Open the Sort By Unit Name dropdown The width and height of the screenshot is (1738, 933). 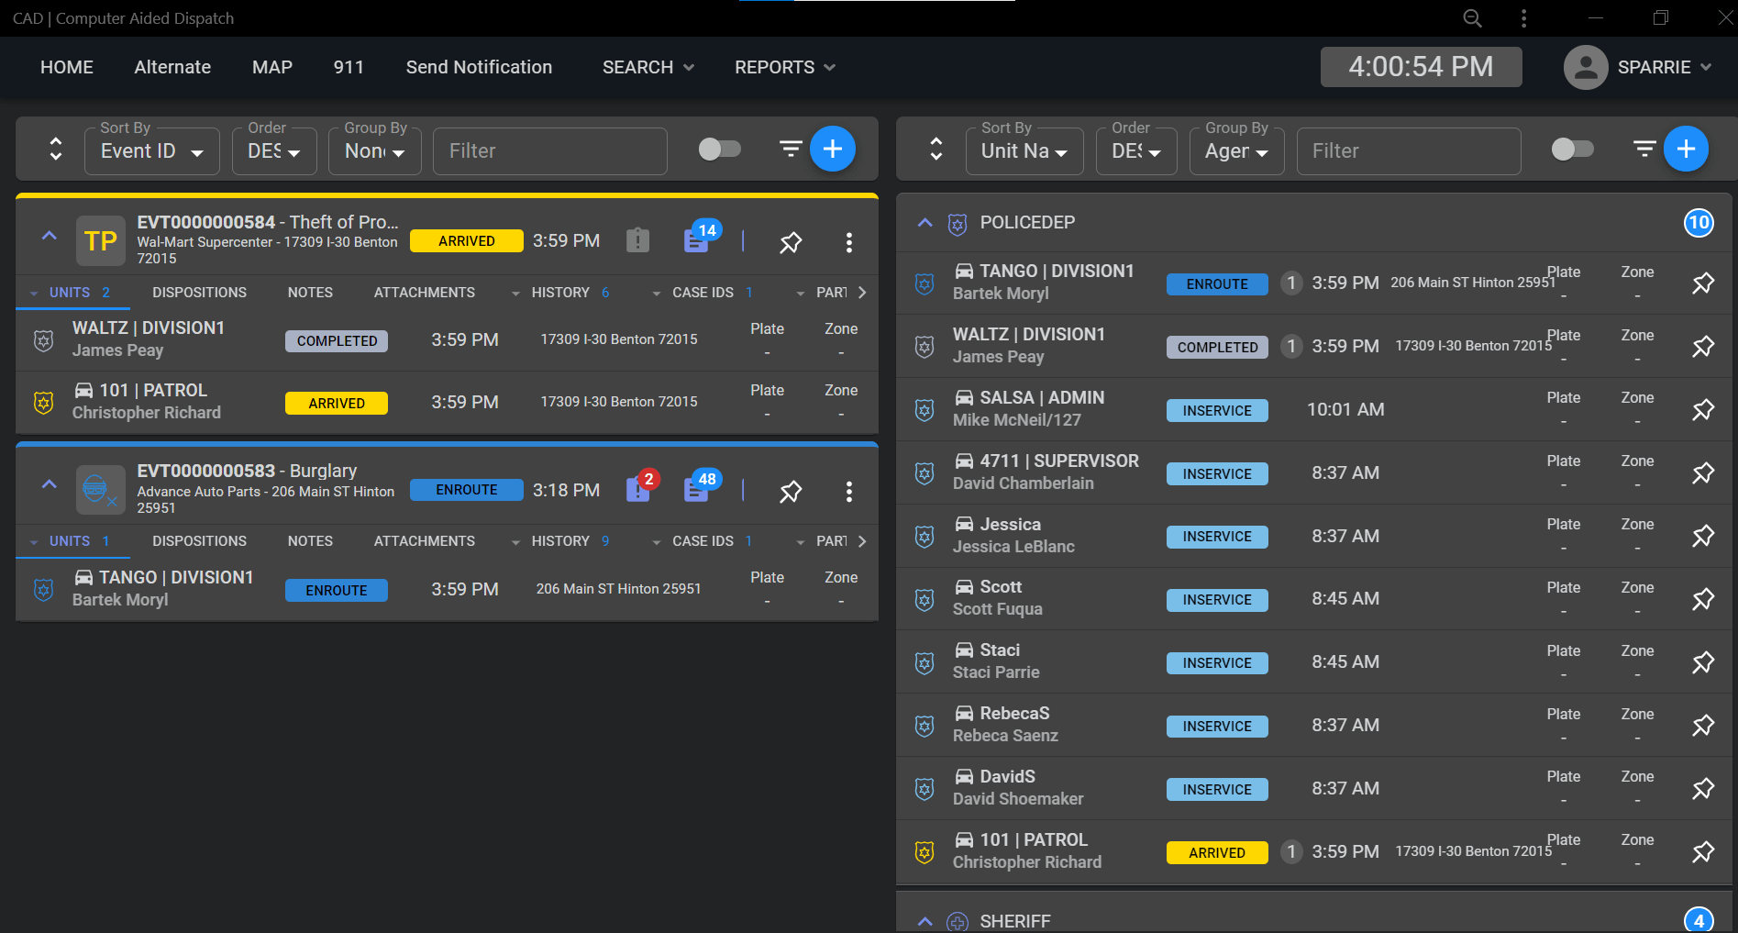pos(1024,151)
